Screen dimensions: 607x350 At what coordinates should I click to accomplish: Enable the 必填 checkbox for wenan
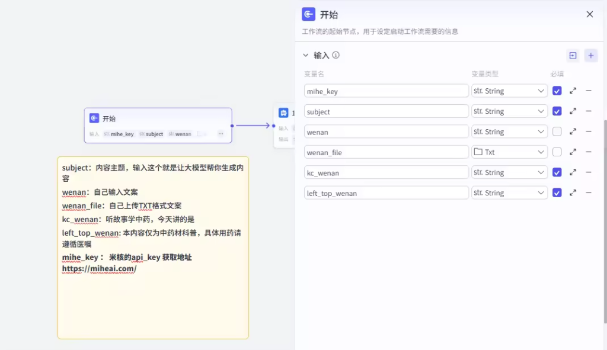coord(557,131)
